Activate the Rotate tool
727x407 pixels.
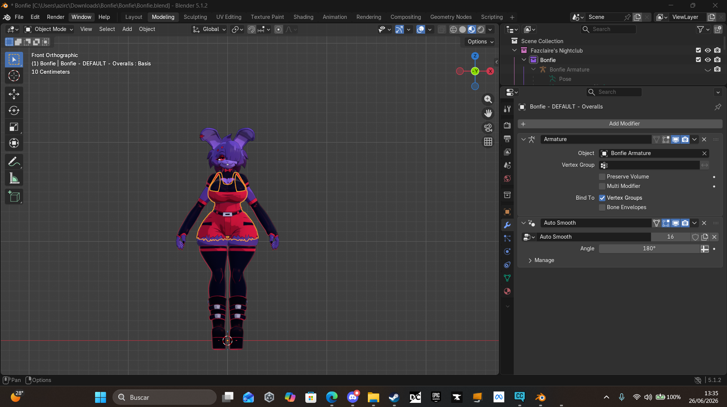[14, 110]
